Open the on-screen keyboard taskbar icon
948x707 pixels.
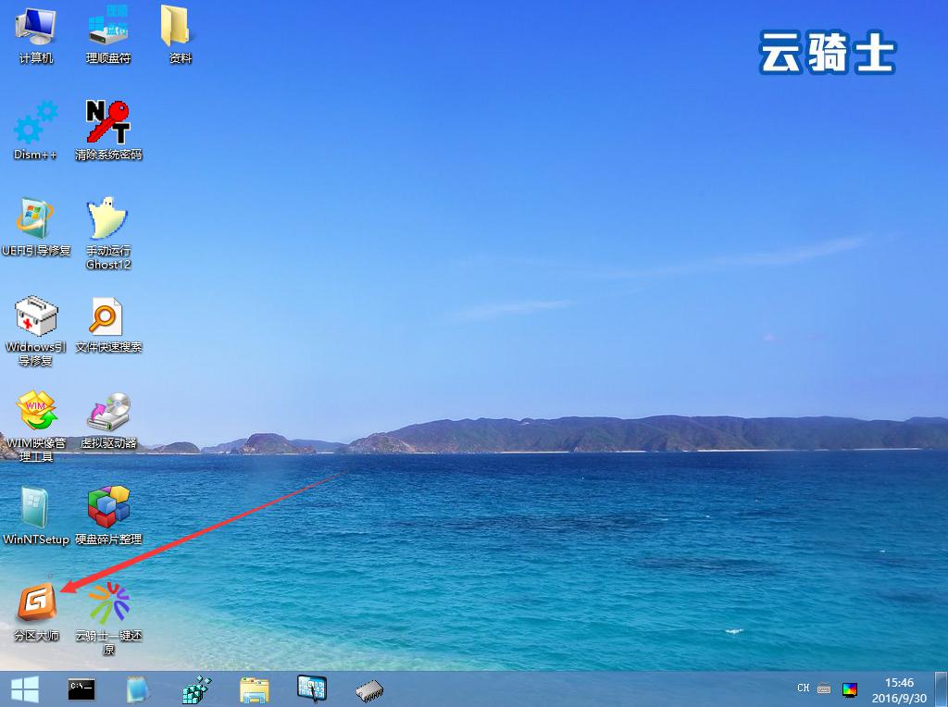coord(312,688)
